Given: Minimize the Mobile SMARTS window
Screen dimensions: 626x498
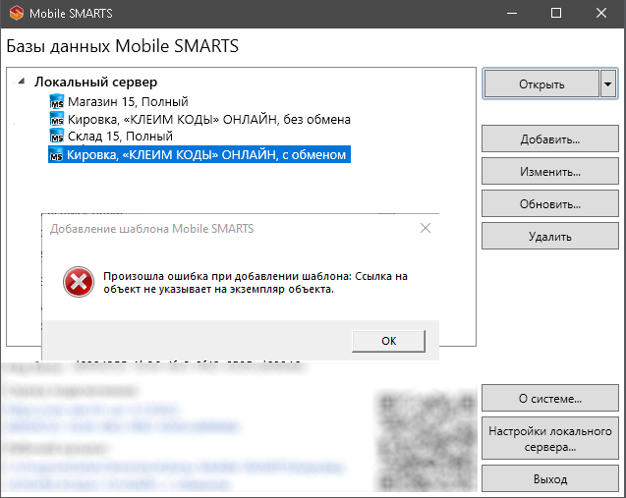Looking at the screenshot, I should [512, 13].
